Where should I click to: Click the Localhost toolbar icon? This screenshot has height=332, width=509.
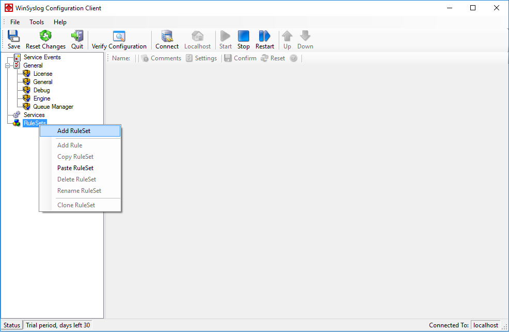(197, 36)
